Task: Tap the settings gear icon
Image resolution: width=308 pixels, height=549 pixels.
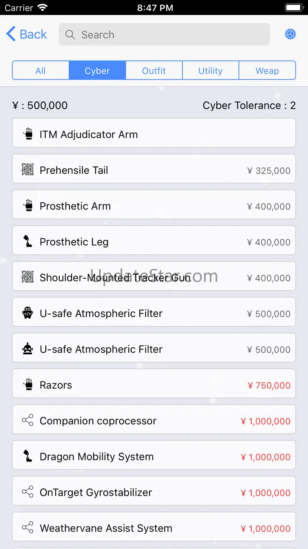Action: click(x=290, y=34)
